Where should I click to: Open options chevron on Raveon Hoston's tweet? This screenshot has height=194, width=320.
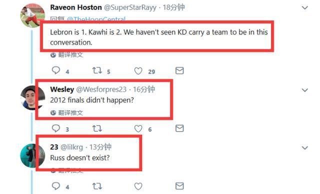[304, 8]
